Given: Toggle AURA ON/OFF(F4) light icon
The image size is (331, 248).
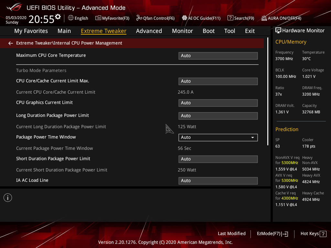Looking at the screenshot, I should tap(264, 18).
